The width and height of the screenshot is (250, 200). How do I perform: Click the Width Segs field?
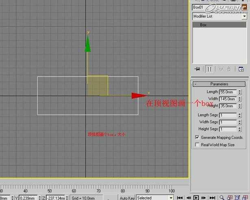[x=228, y=122]
